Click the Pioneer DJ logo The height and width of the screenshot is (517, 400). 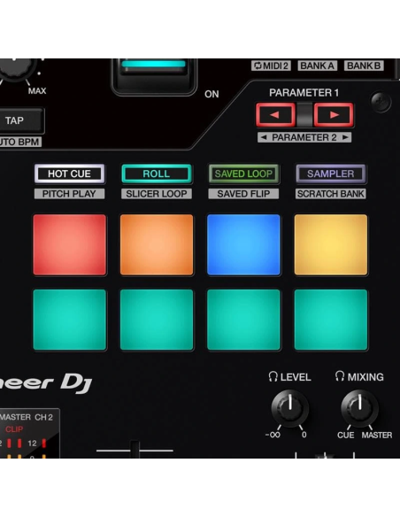(45, 383)
